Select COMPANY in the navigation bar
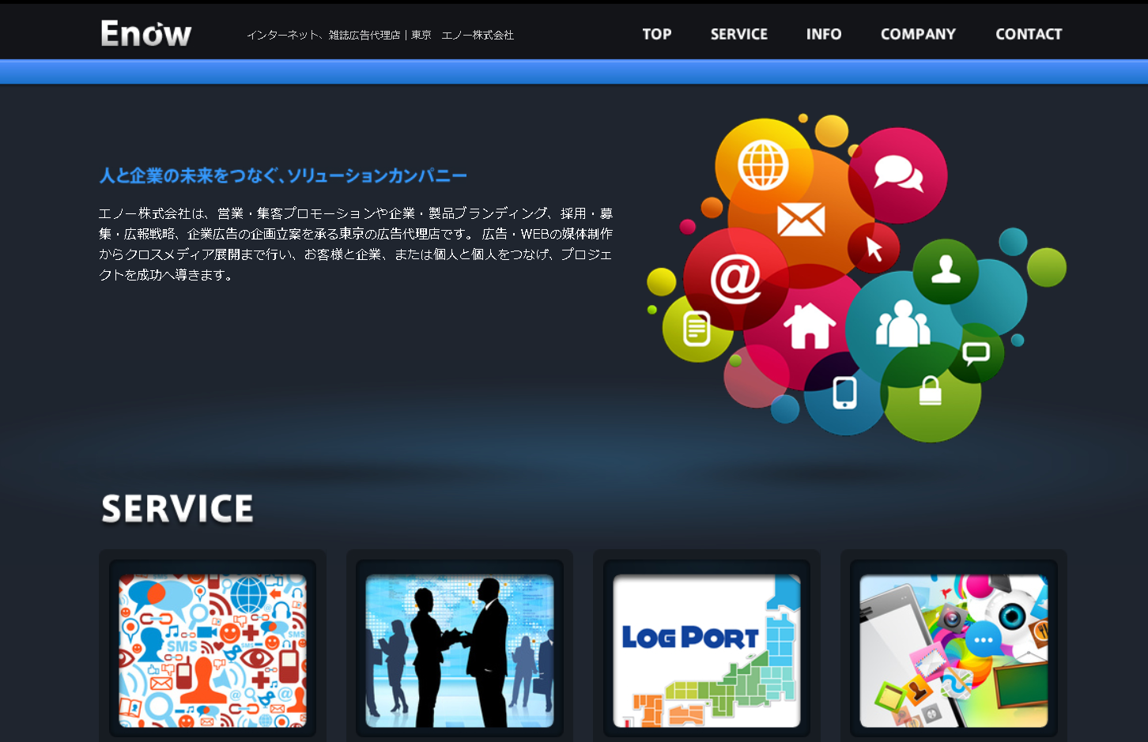 click(918, 34)
